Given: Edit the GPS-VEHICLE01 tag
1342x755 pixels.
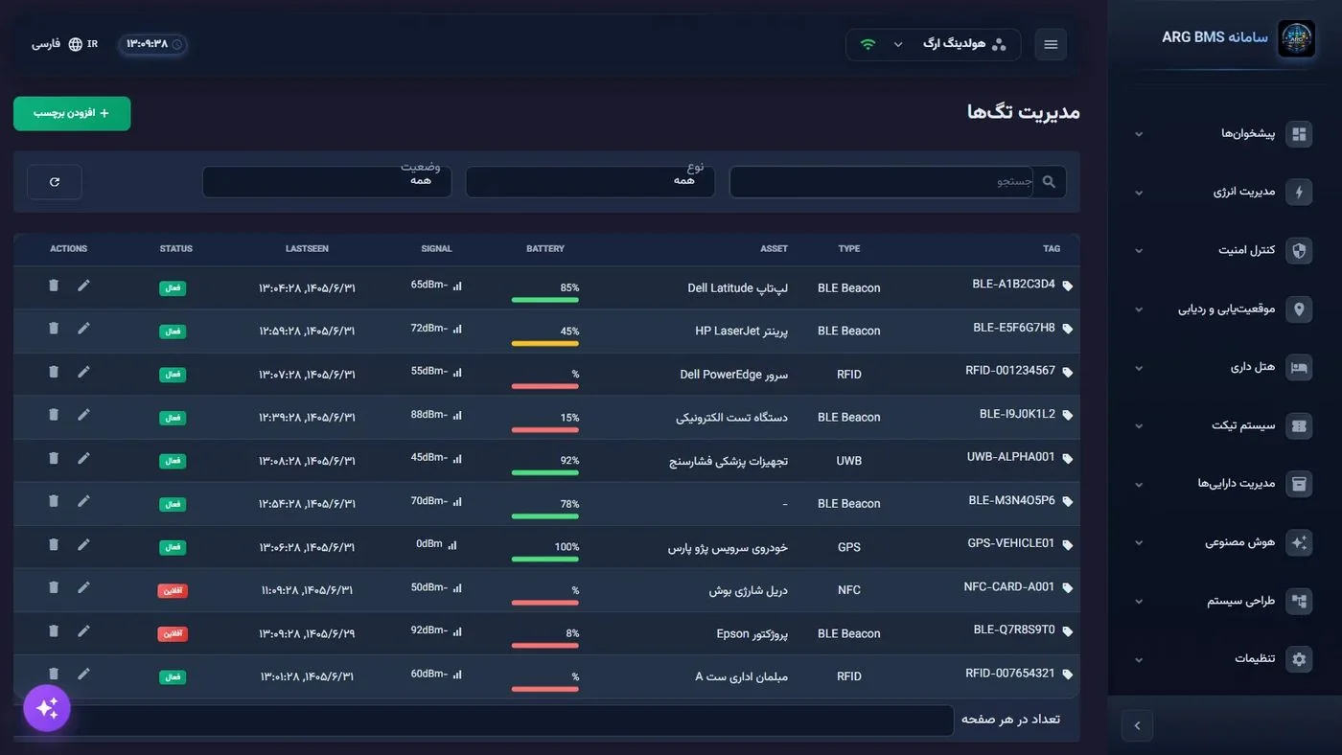Looking at the screenshot, I should point(83,544).
